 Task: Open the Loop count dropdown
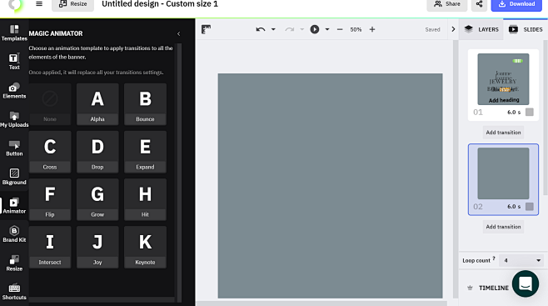tap(521, 260)
